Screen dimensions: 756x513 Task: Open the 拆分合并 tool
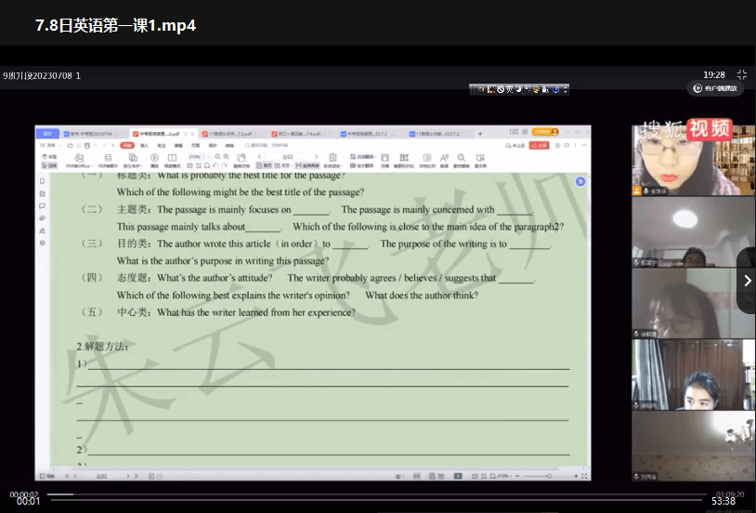pyautogui.click(x=133, y=161)
